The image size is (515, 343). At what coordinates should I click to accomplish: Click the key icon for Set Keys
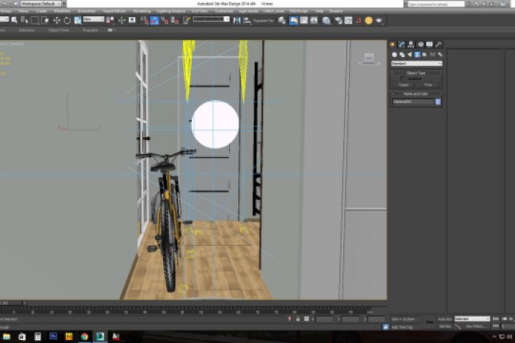tap(429, 322)
